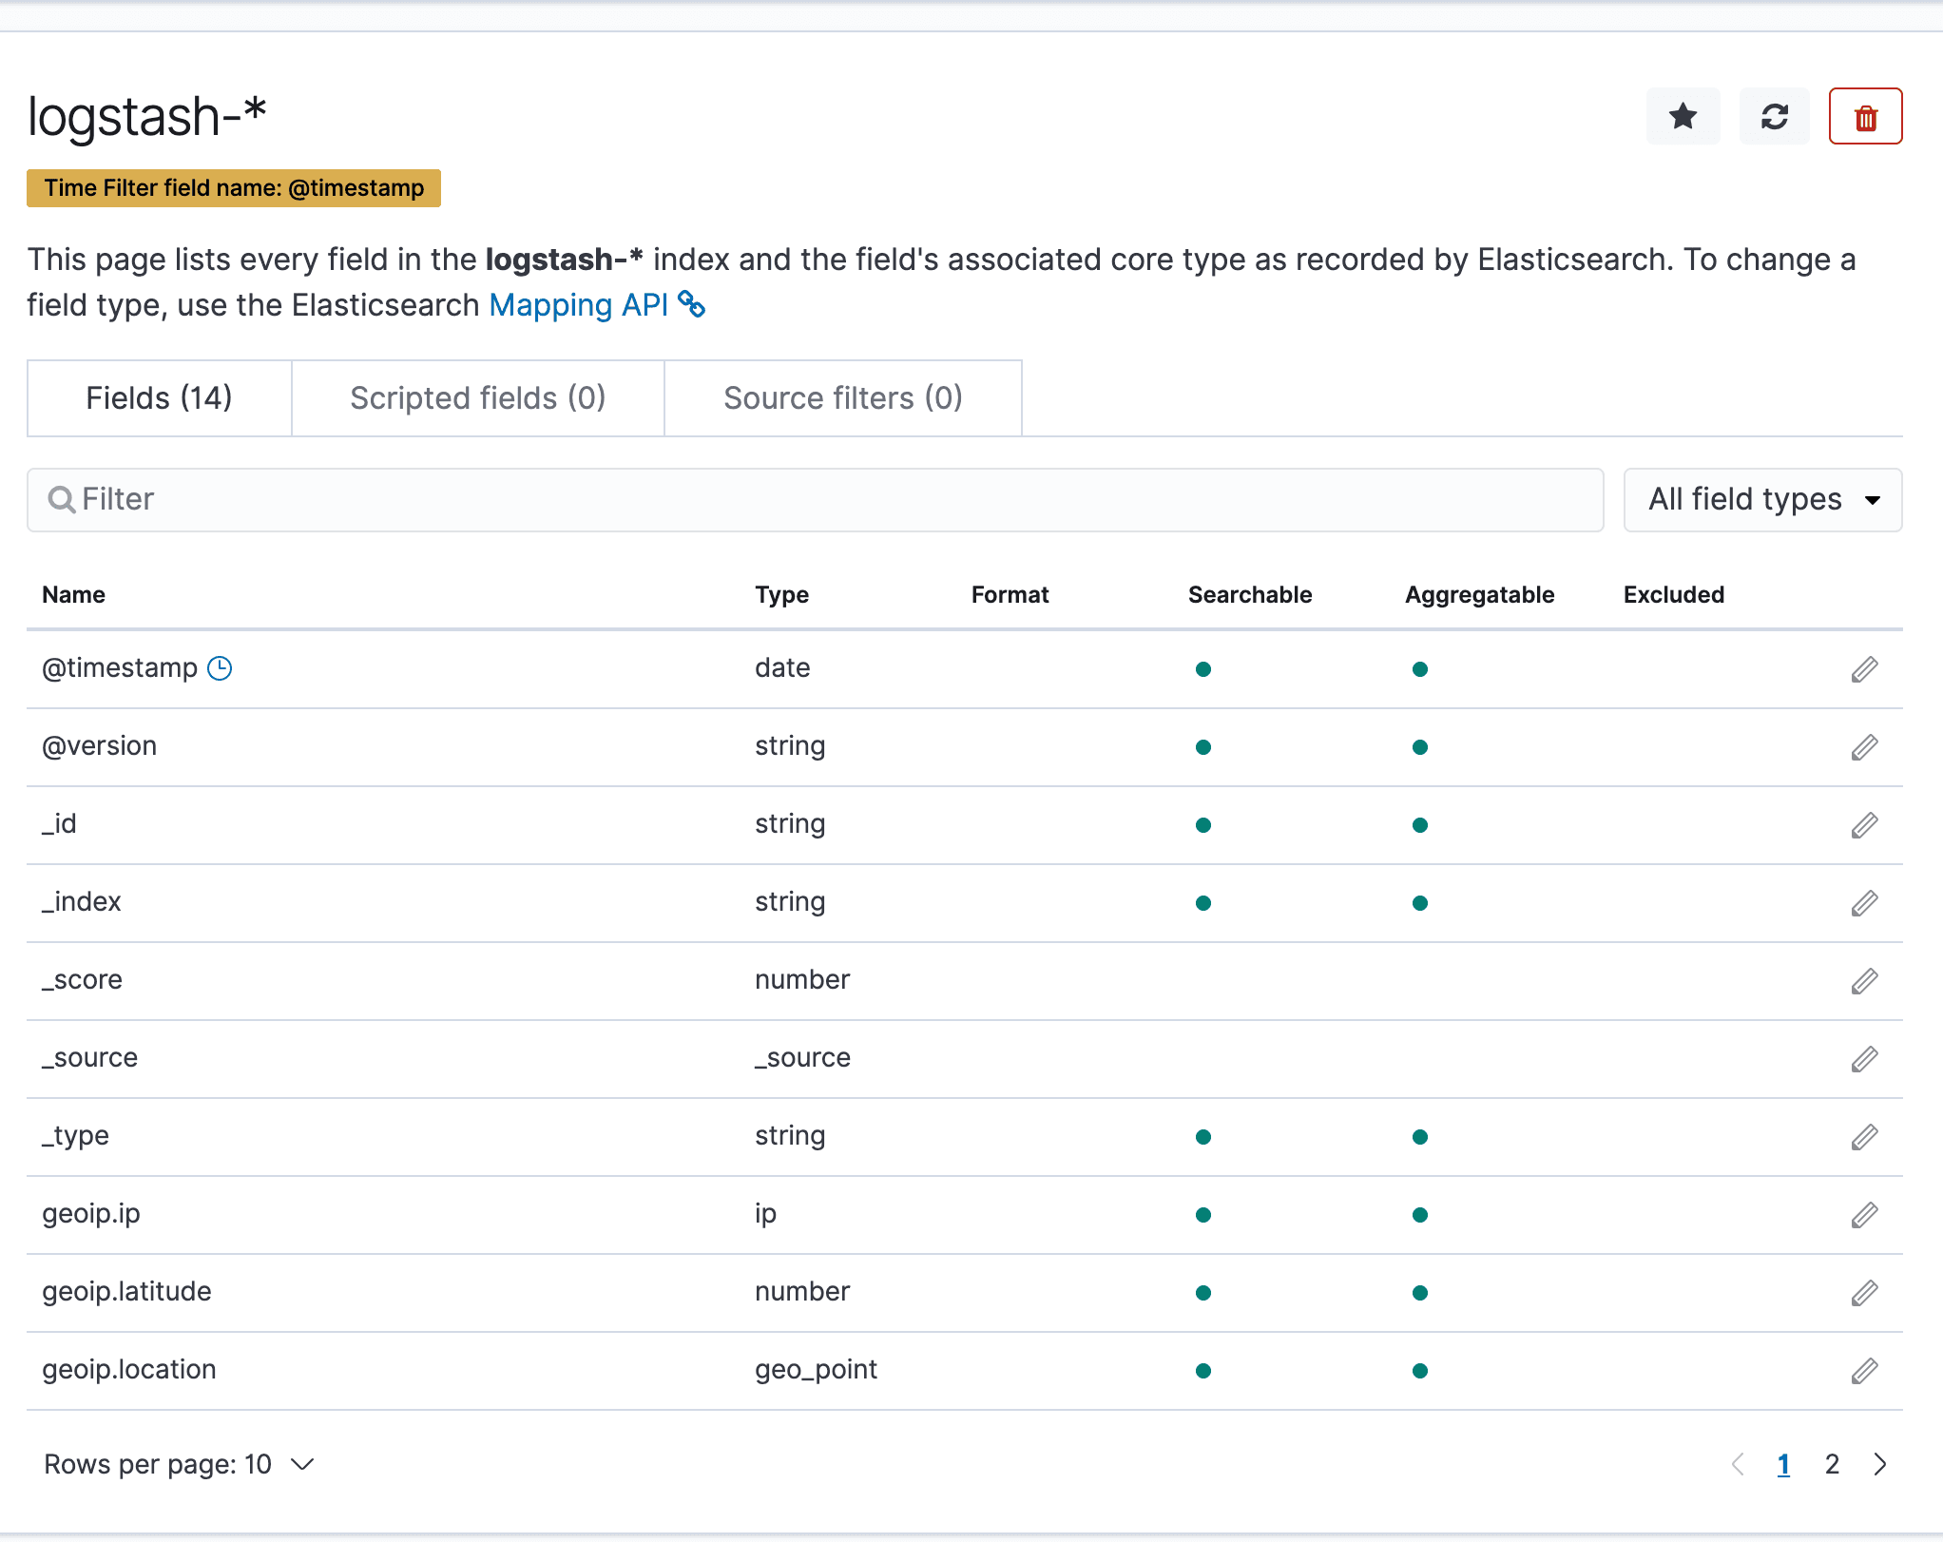Open the All field types dropdown
Image resolution: width=1943 pixels, height=1542 pixels.
[x=1761, y=500]
